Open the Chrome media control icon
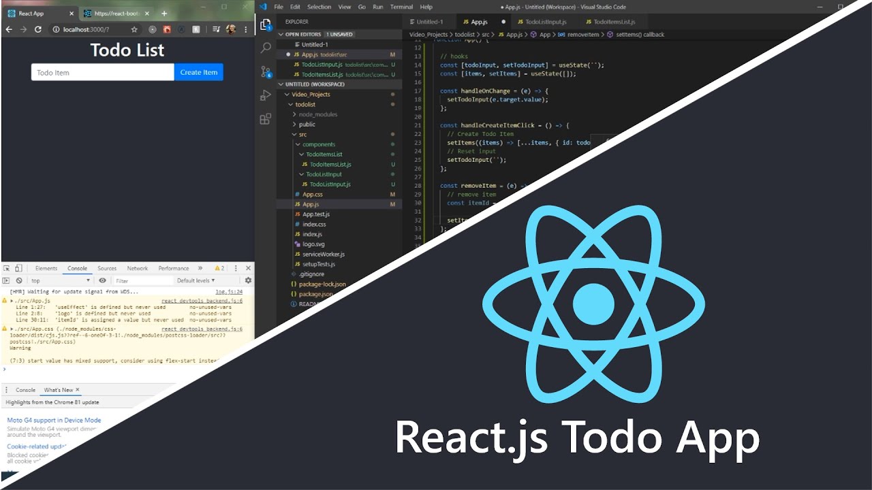 pyautogui.click(x=216, y=30)
